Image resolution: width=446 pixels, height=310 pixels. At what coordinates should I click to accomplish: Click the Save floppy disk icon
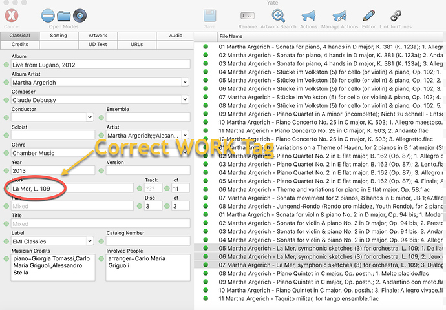(210, 15)
